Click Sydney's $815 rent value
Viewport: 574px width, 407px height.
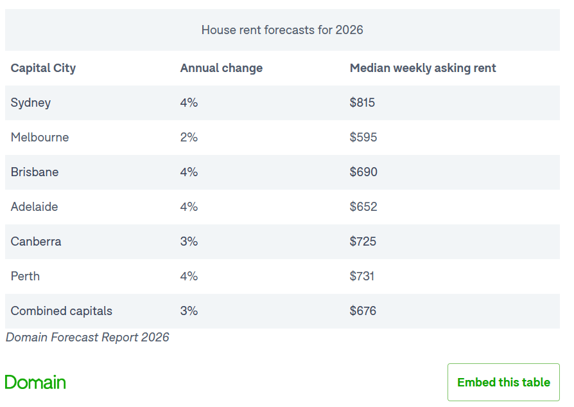tap(362, 103)
